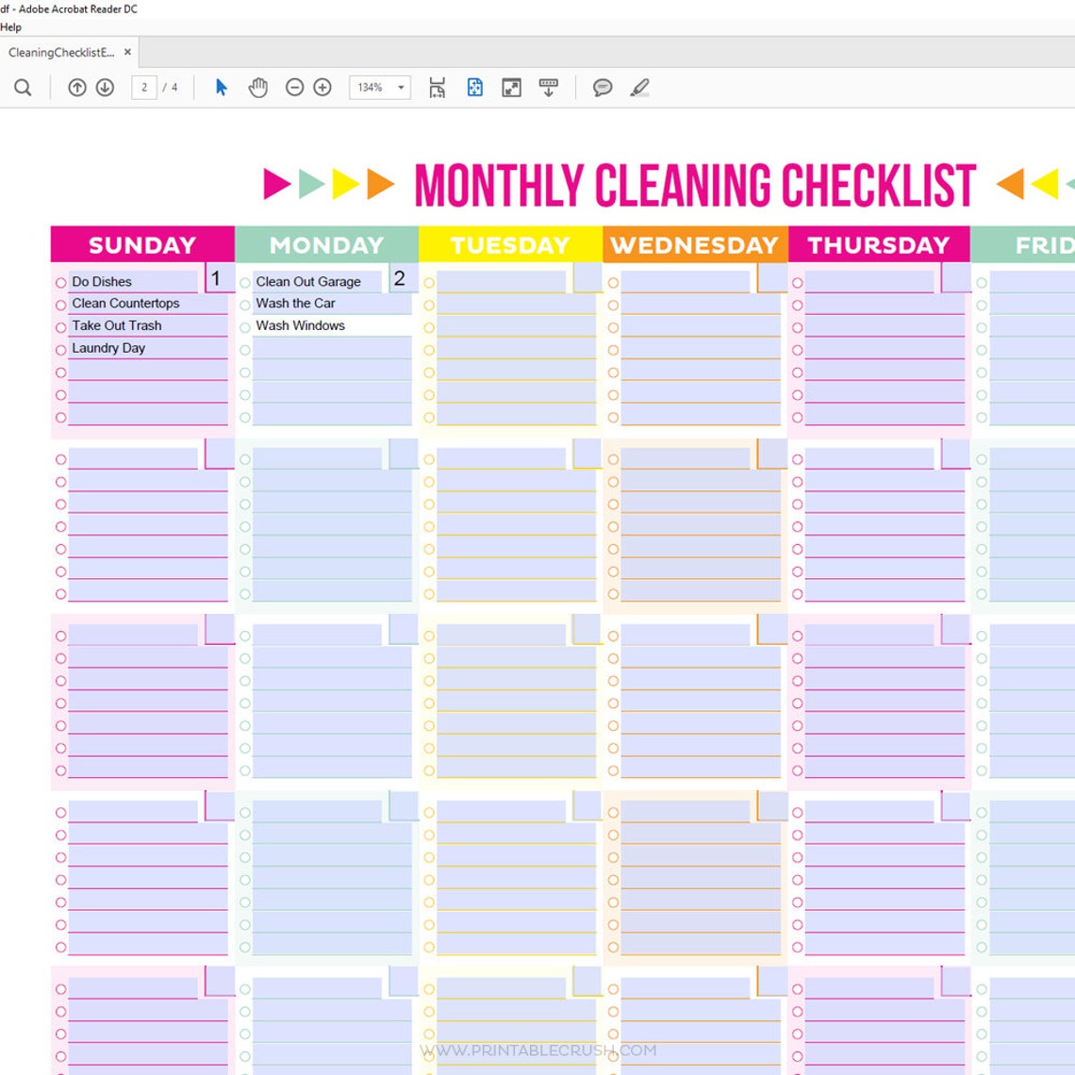Check off the Clean Out Garage task
The width and height of the screenshot is (1075, 1075).
tap(245, 281)
